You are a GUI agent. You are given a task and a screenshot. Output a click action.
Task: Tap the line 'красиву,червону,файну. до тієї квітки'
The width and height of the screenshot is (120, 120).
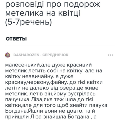pos(54,82)
